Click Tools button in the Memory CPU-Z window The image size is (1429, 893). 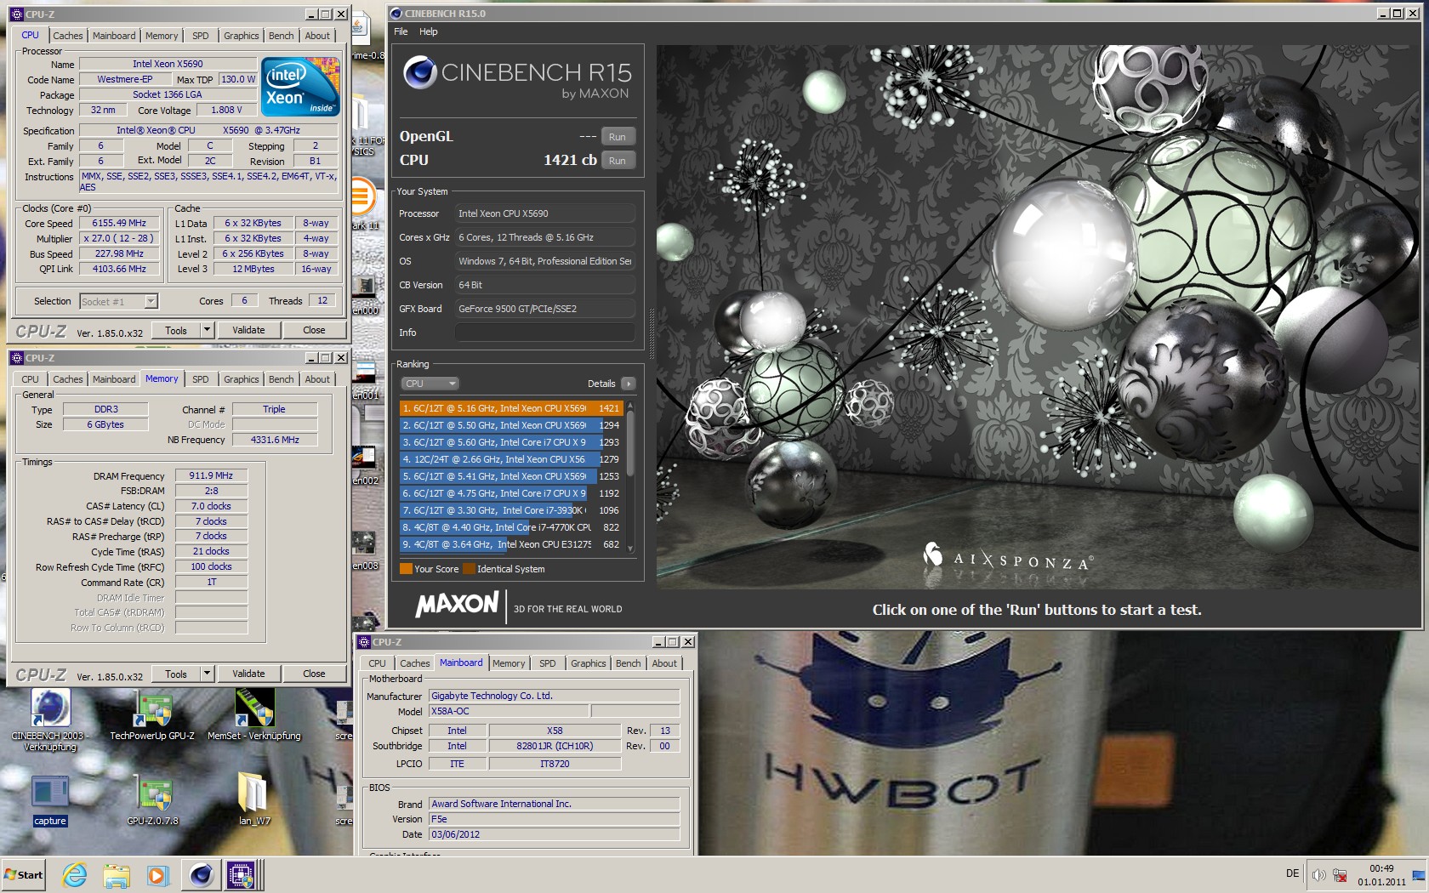tap(176, 674)
